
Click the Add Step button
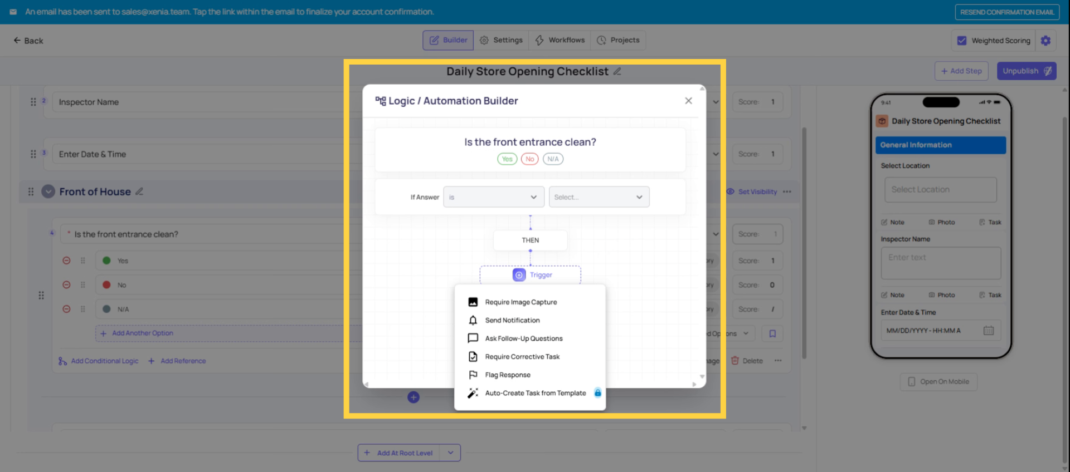coord(961,71)
